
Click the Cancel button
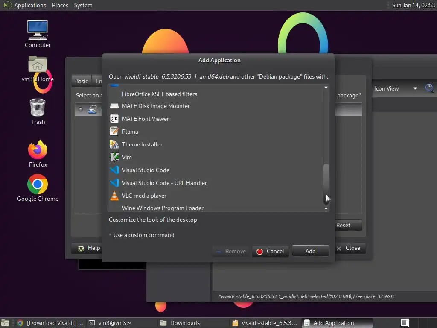(x=270, y=251)
